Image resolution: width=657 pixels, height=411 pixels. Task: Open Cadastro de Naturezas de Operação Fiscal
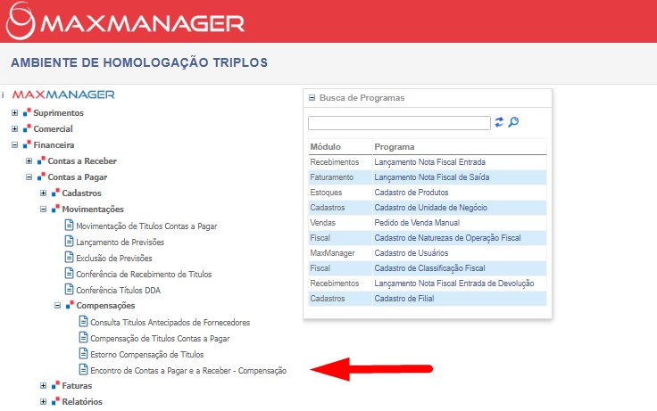click(x=447, y=238)
